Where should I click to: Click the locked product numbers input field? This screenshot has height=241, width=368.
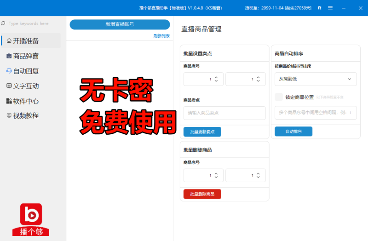pos(316,113)
